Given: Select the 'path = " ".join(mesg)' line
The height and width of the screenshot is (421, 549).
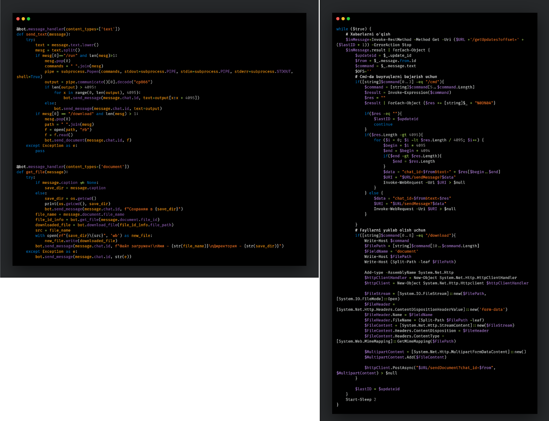Looking at the screenshot, I should point(69,124).
